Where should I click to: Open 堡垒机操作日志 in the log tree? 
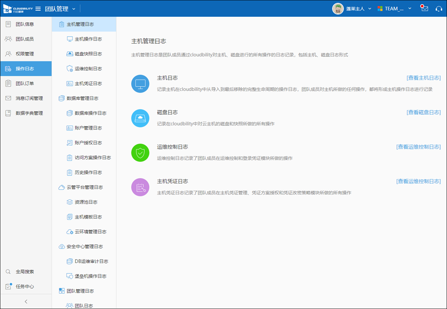click(90, 276)
